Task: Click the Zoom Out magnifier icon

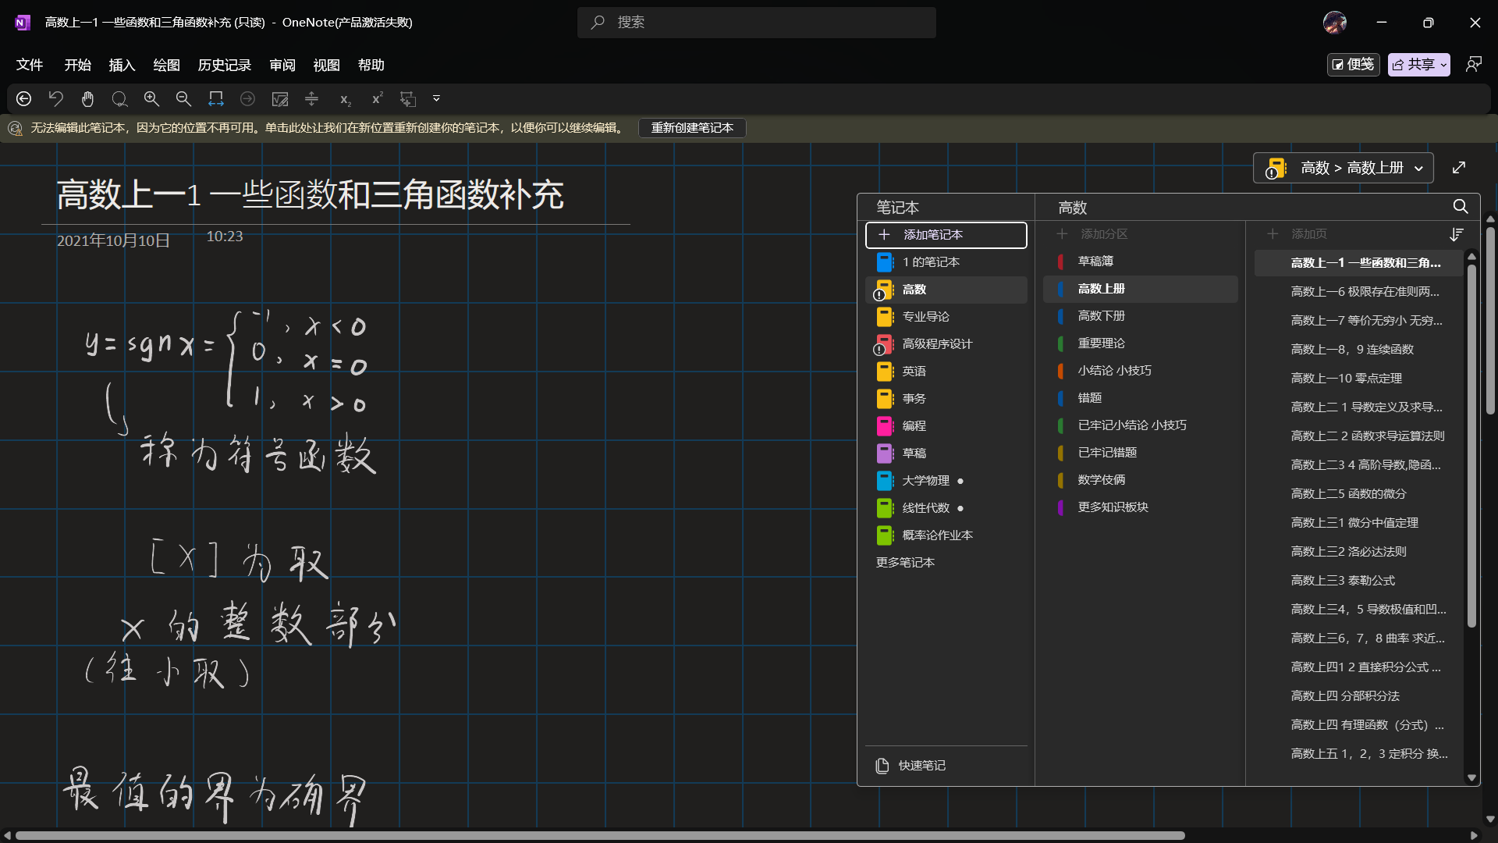Action: (x=183, y=99)
